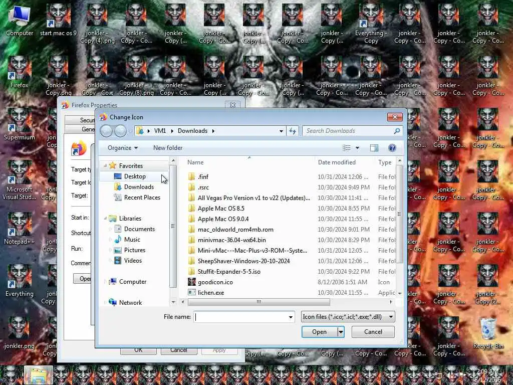Click the Open button's split arrow

pos(341,332)
